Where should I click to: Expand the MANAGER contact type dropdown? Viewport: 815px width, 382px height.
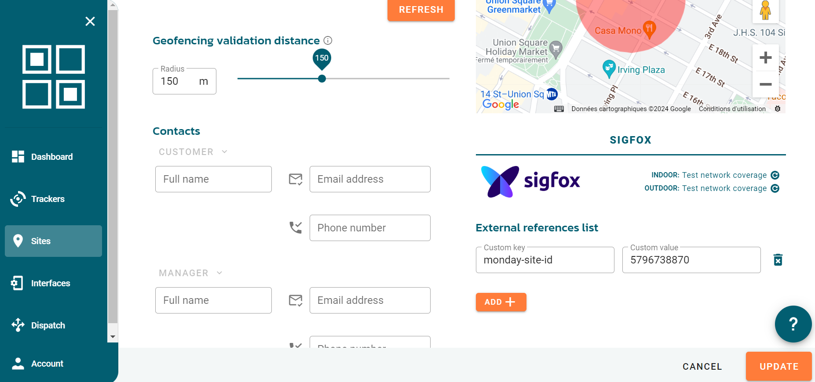(x=190, y=273)
